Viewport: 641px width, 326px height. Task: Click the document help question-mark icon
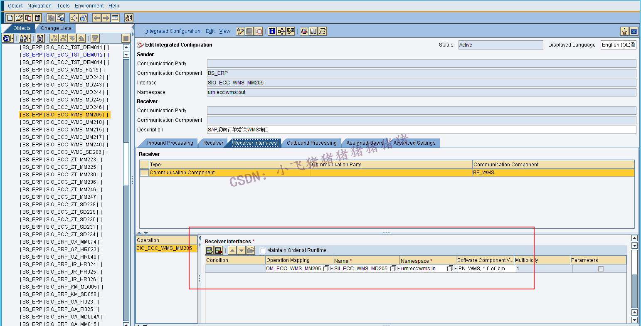click(x=83, y=18)
